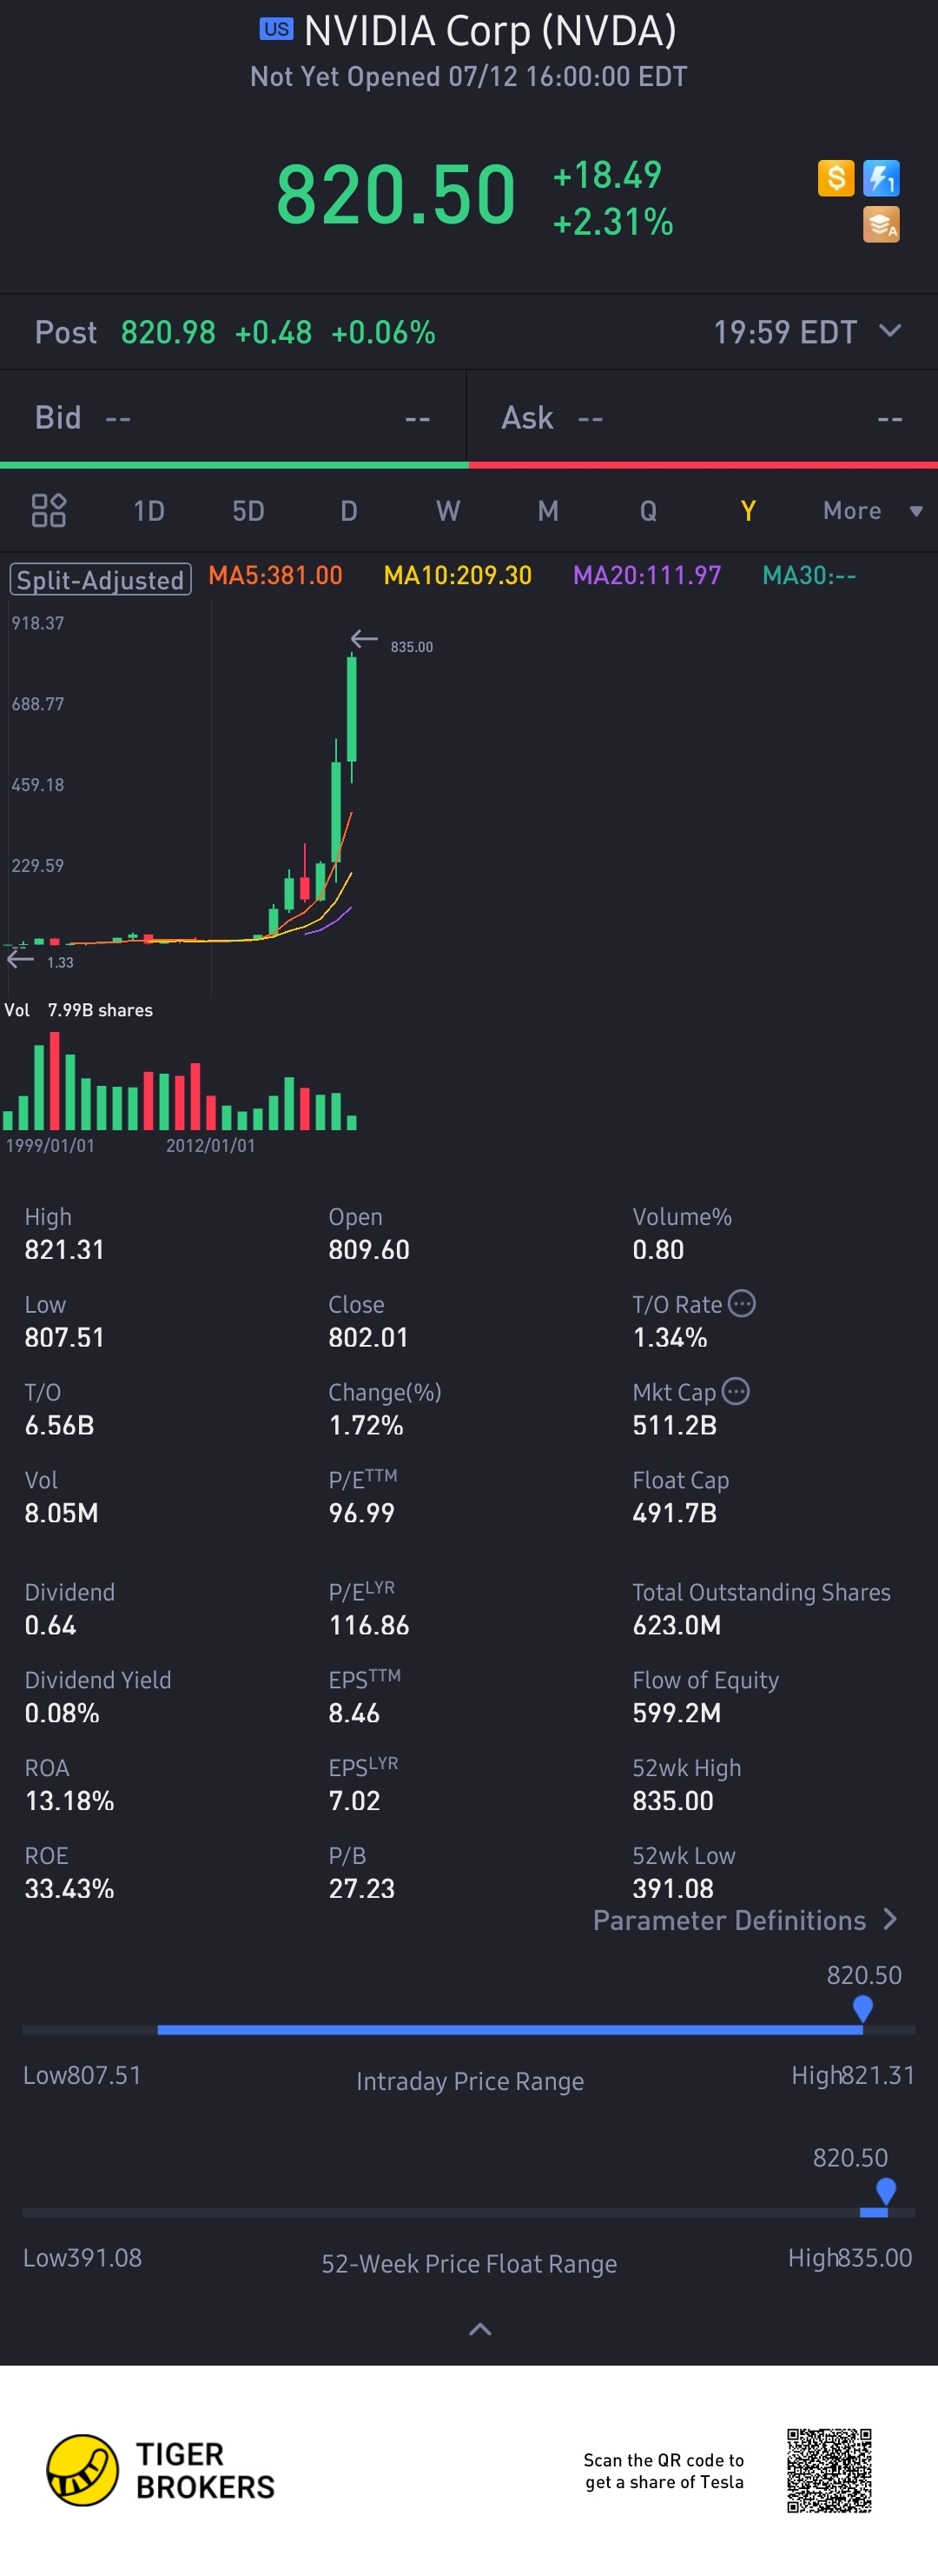Screen dimensions: 938x2576
Task: Open the chart layout grid icon
Action: pos(49,510)
